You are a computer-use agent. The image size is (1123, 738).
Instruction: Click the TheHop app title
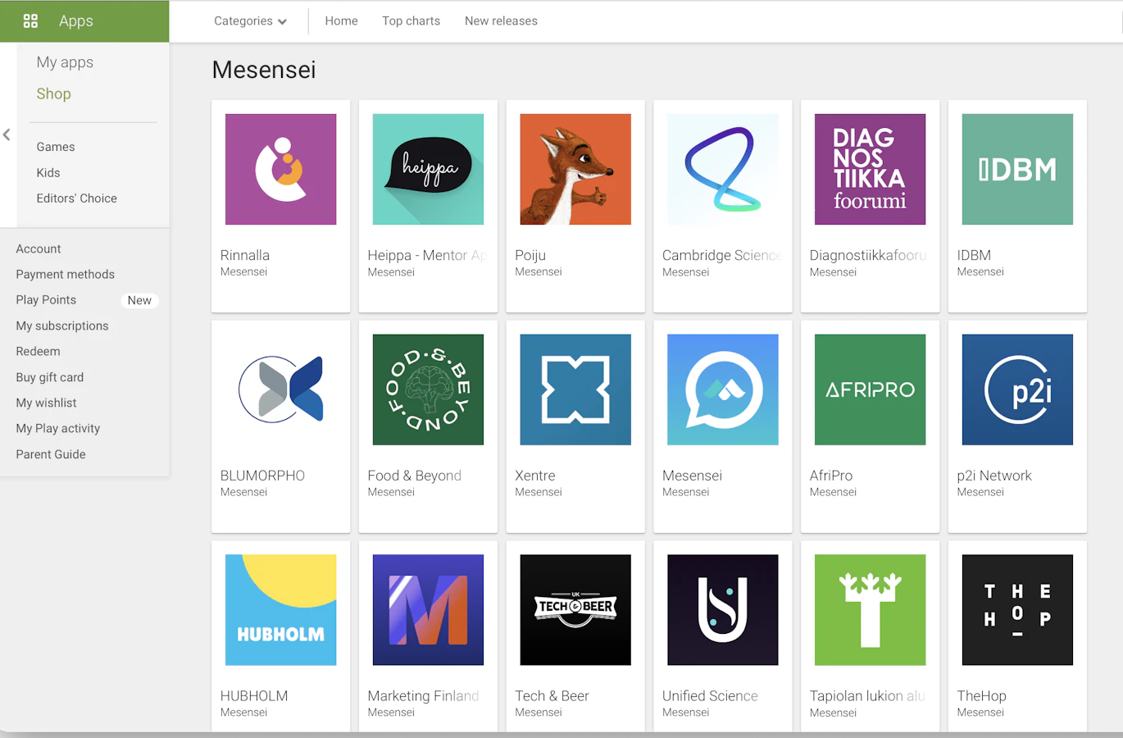click(982, 696)
